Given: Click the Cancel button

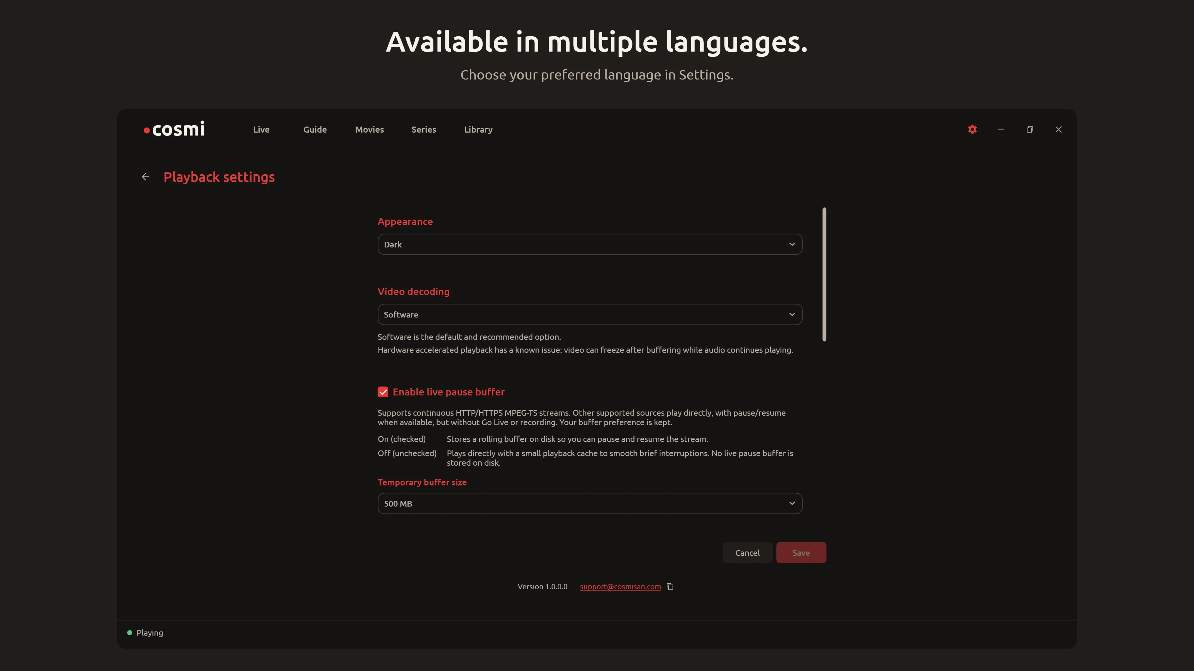Looking at the screenshot, I should point(747,552).
